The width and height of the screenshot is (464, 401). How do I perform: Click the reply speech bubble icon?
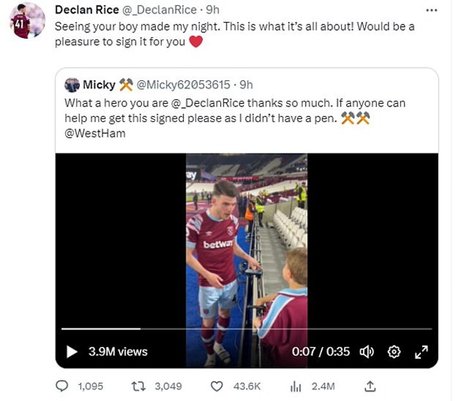[x=62, y=386]
